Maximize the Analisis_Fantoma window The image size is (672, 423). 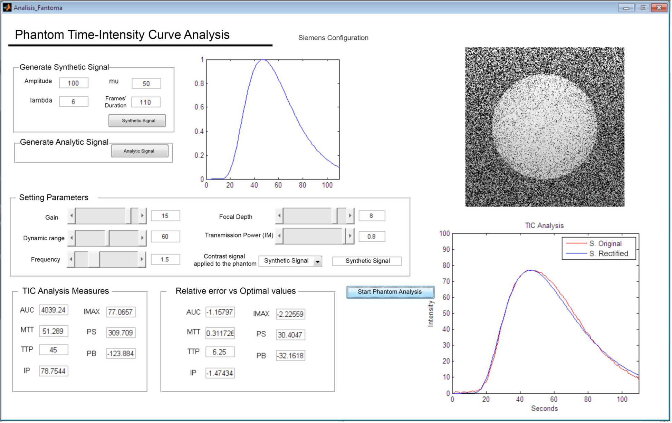(643, 8)
